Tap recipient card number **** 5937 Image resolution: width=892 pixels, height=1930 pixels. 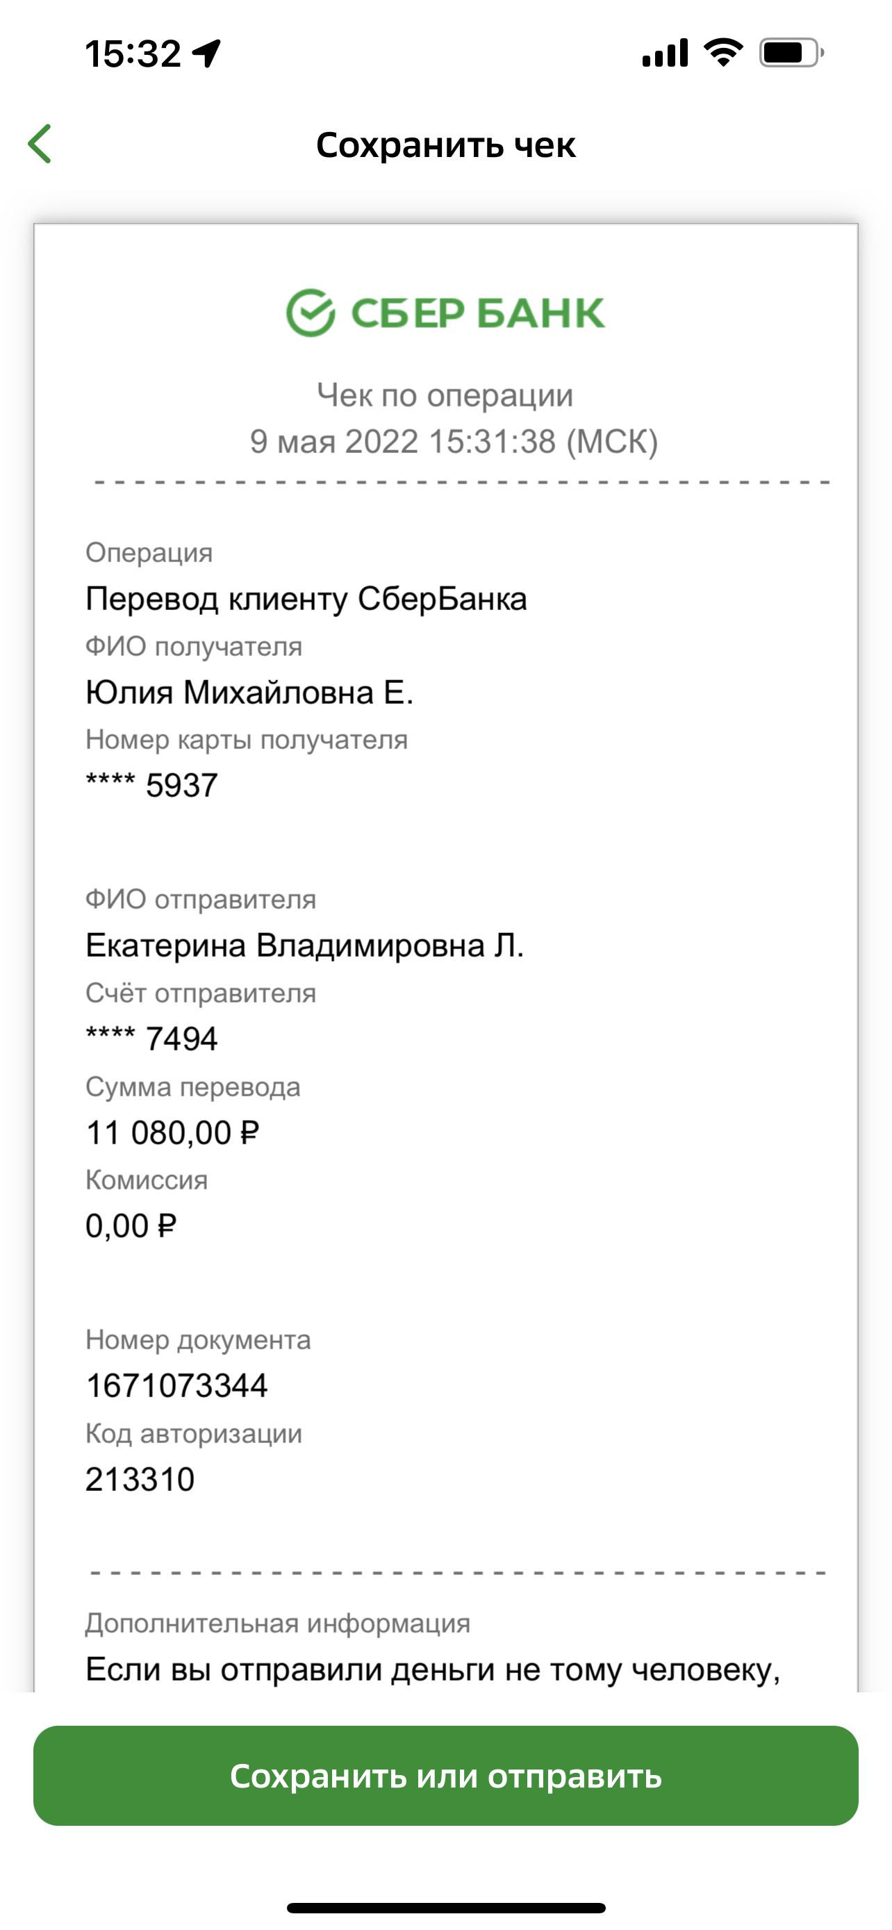click(151, 785)
